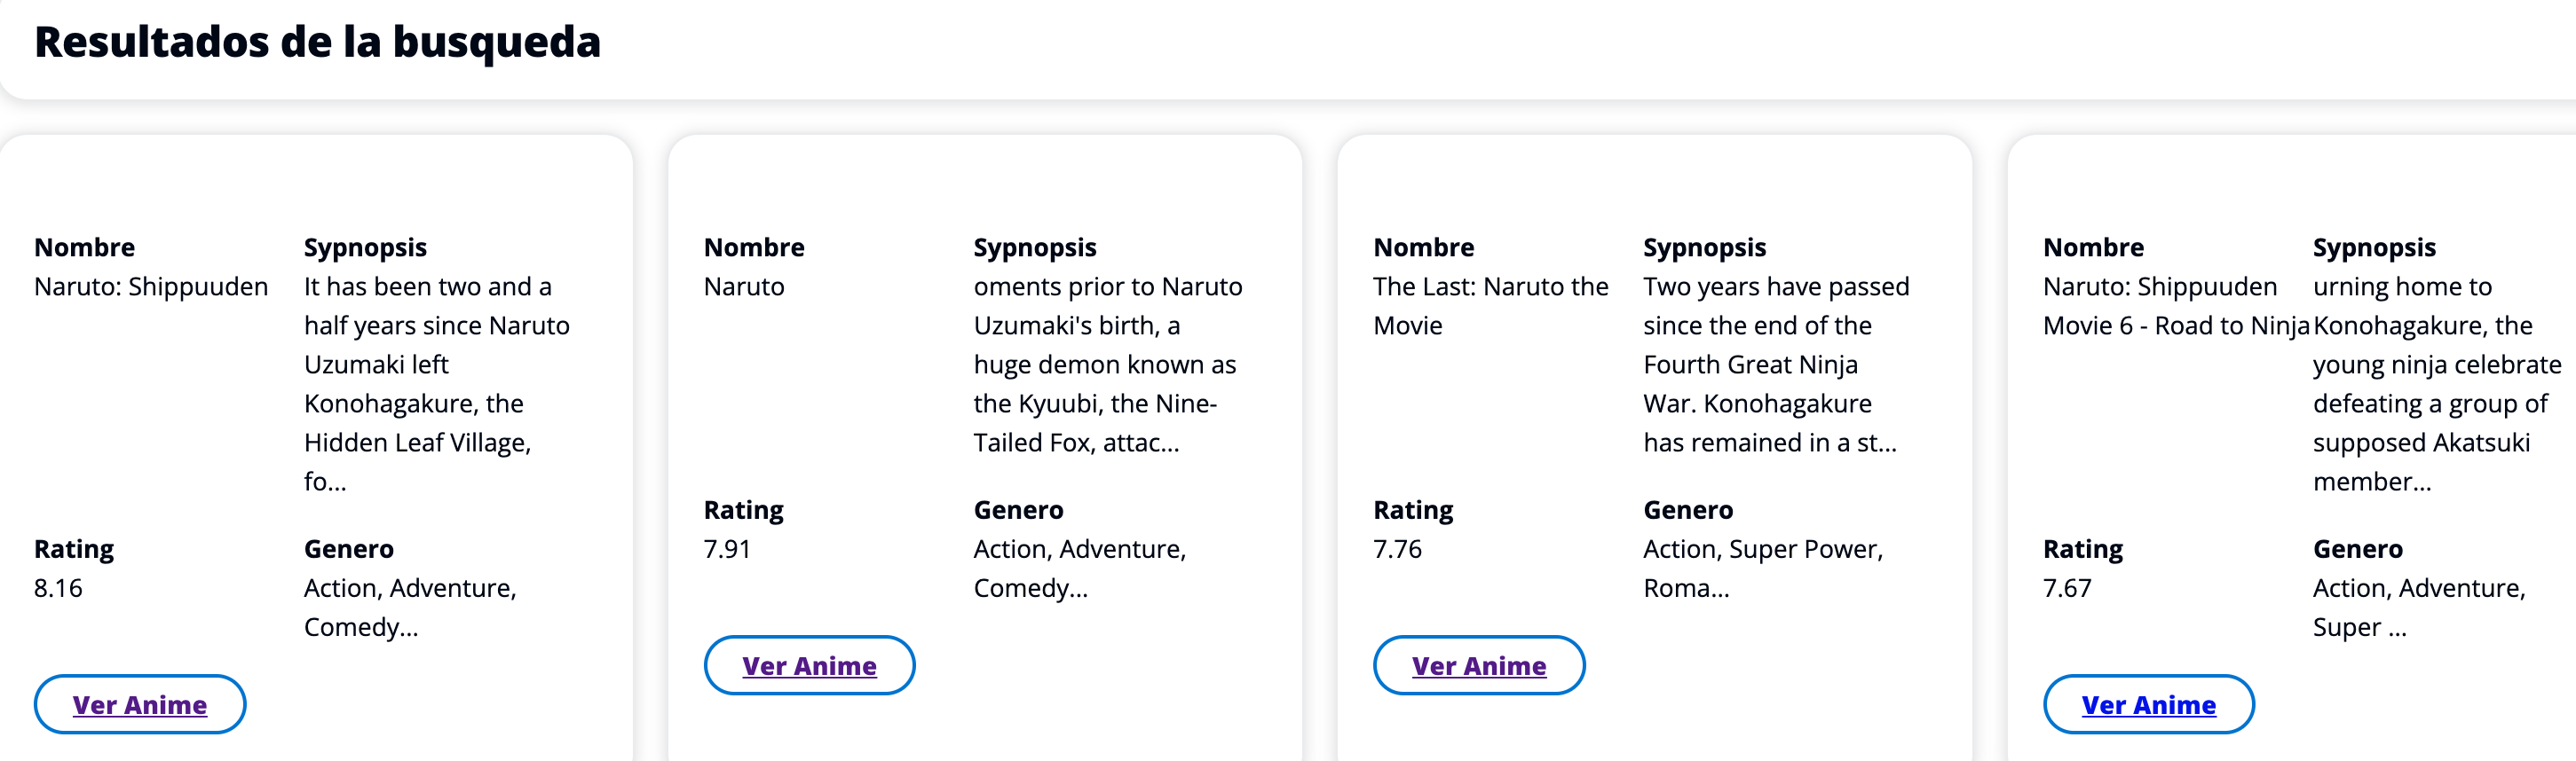2576x761 pixels.
Task: Follow Ver Anime link for Road to Ninja movie
Action: (2148, 704)
